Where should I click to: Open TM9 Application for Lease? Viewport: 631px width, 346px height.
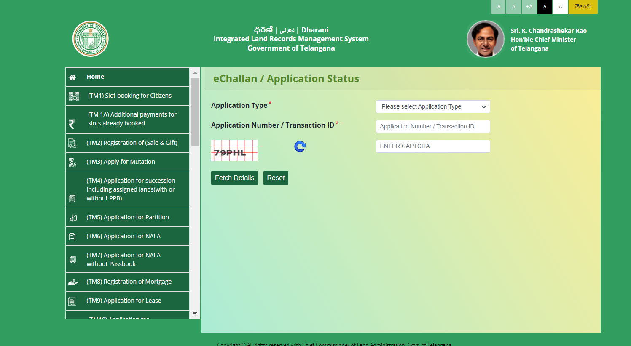124,301
